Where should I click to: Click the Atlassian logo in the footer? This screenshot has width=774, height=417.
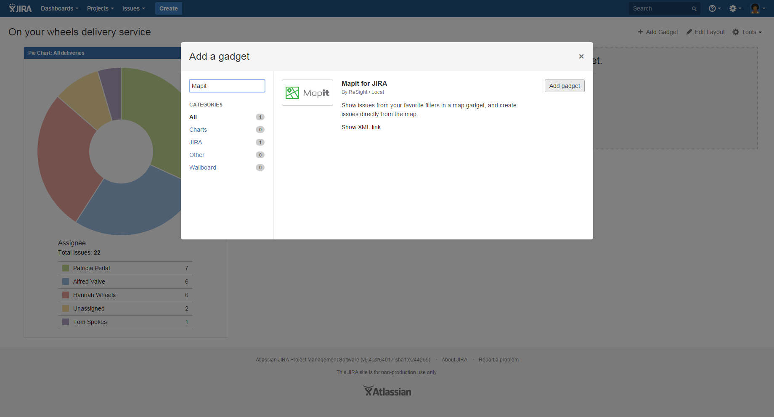pos(387,390)
